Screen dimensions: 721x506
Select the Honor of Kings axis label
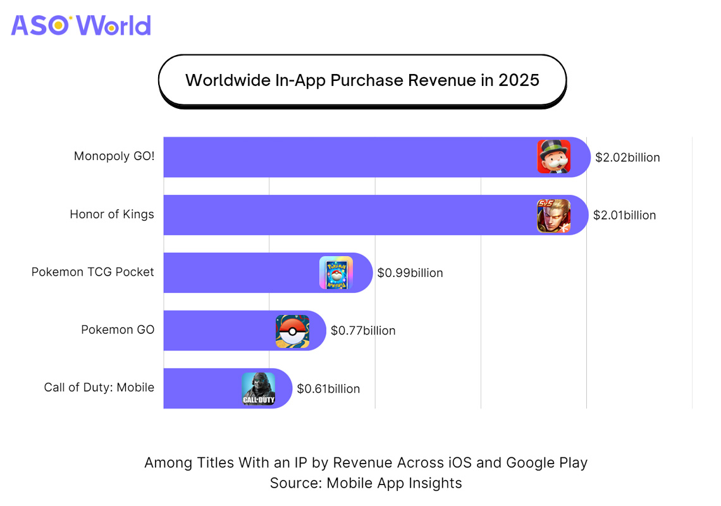coord(111,214)
